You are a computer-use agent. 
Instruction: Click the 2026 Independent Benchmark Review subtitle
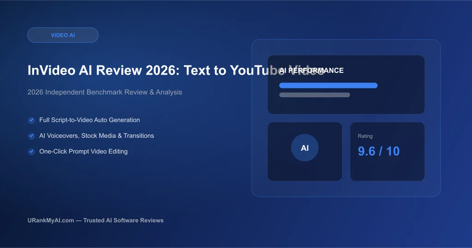105,92
